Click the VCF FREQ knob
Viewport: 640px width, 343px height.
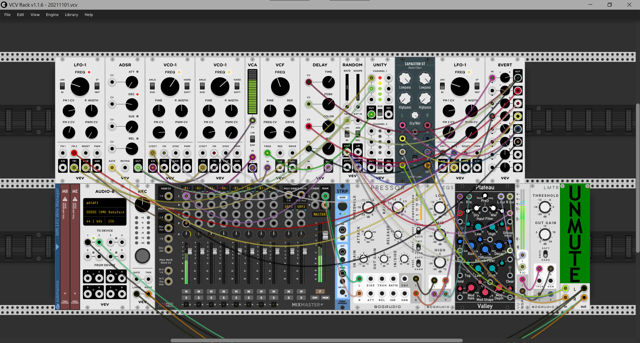[280, 87]
